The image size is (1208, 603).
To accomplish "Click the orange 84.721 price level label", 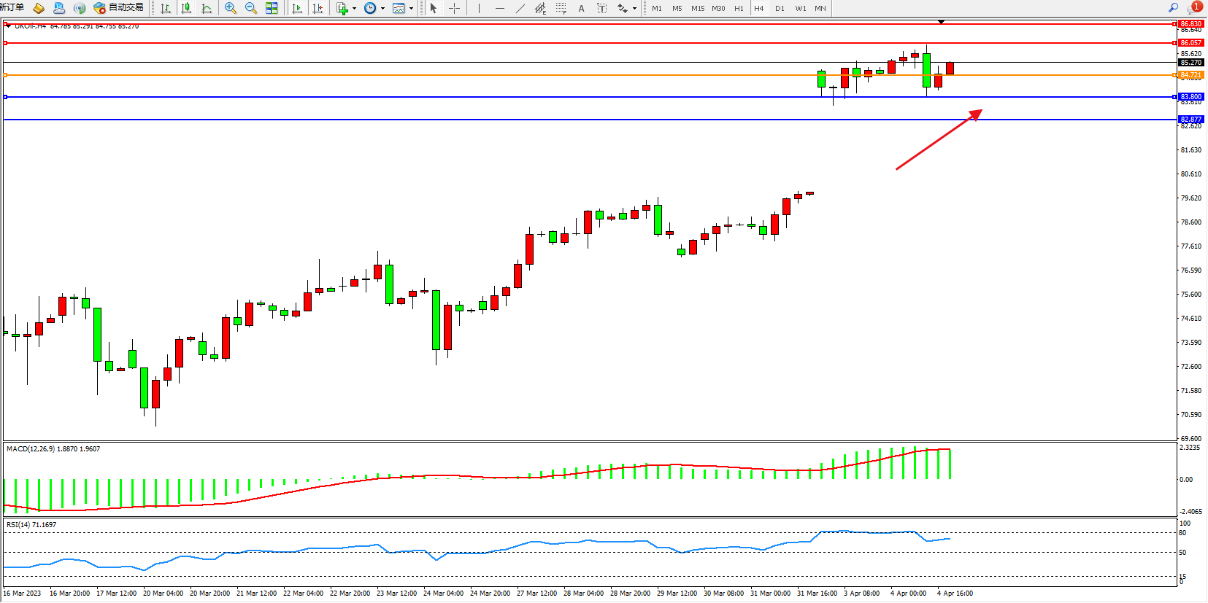I will tap(1190, 75).
